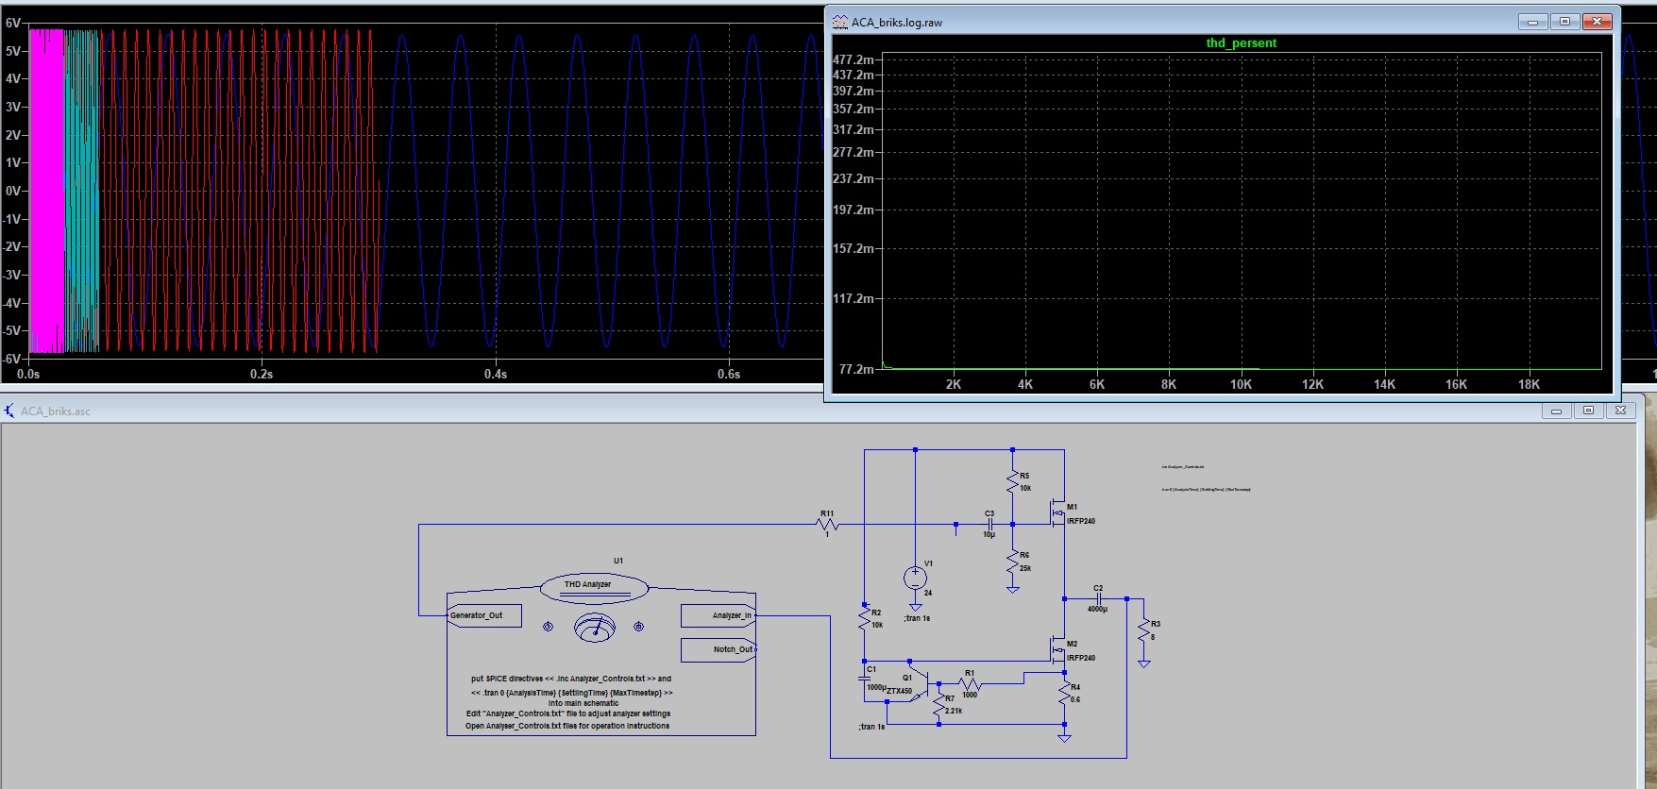1657x789 pixels.
Task: Select resistor R11 on the schematic
Action: (x=828, y=524)
